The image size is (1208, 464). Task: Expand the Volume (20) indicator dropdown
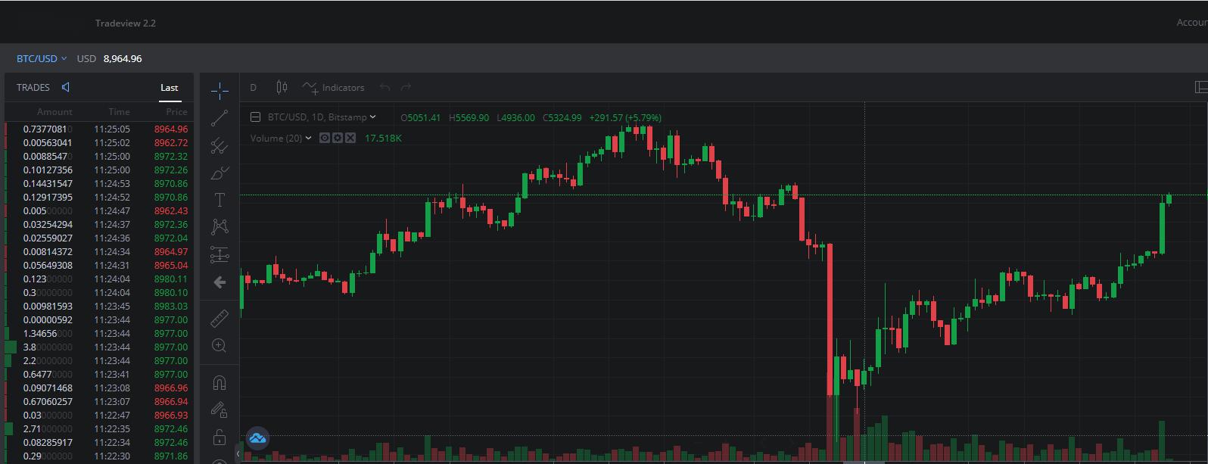point(309,139)
